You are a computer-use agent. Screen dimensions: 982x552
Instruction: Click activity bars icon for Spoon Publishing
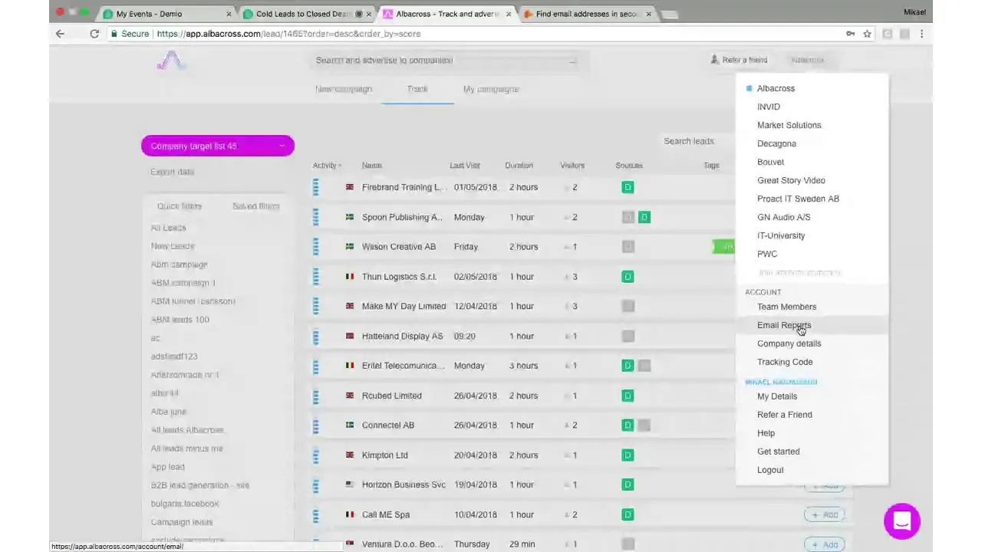coord(315,217)
